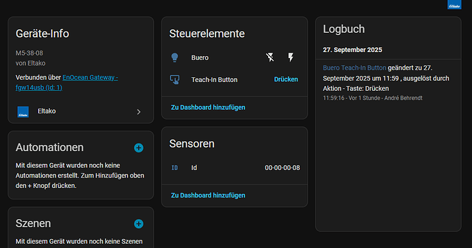Click the Eltako brand logo at top right
472x248 pixels.
click(454, 5)
